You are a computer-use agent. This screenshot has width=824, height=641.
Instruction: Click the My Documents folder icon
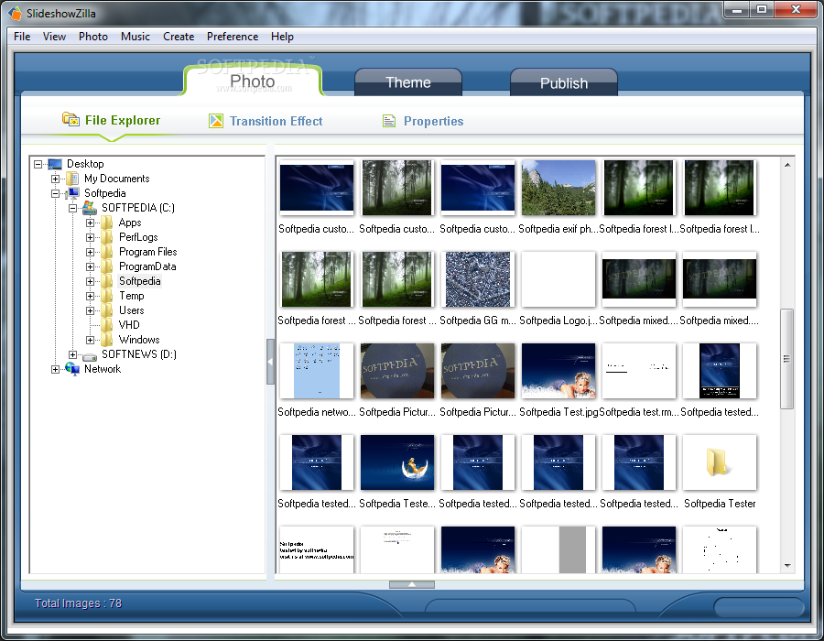click(x=72, y=179)
